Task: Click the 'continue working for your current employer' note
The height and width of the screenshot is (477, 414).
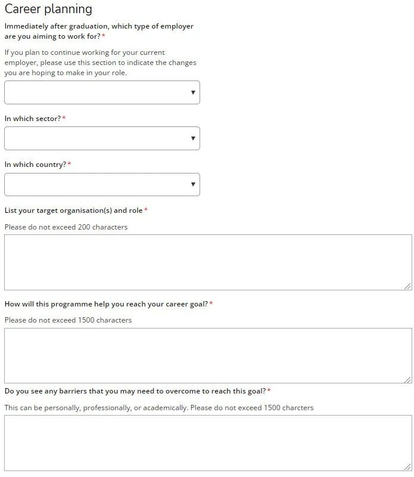Action: click(x=100, y=63)
